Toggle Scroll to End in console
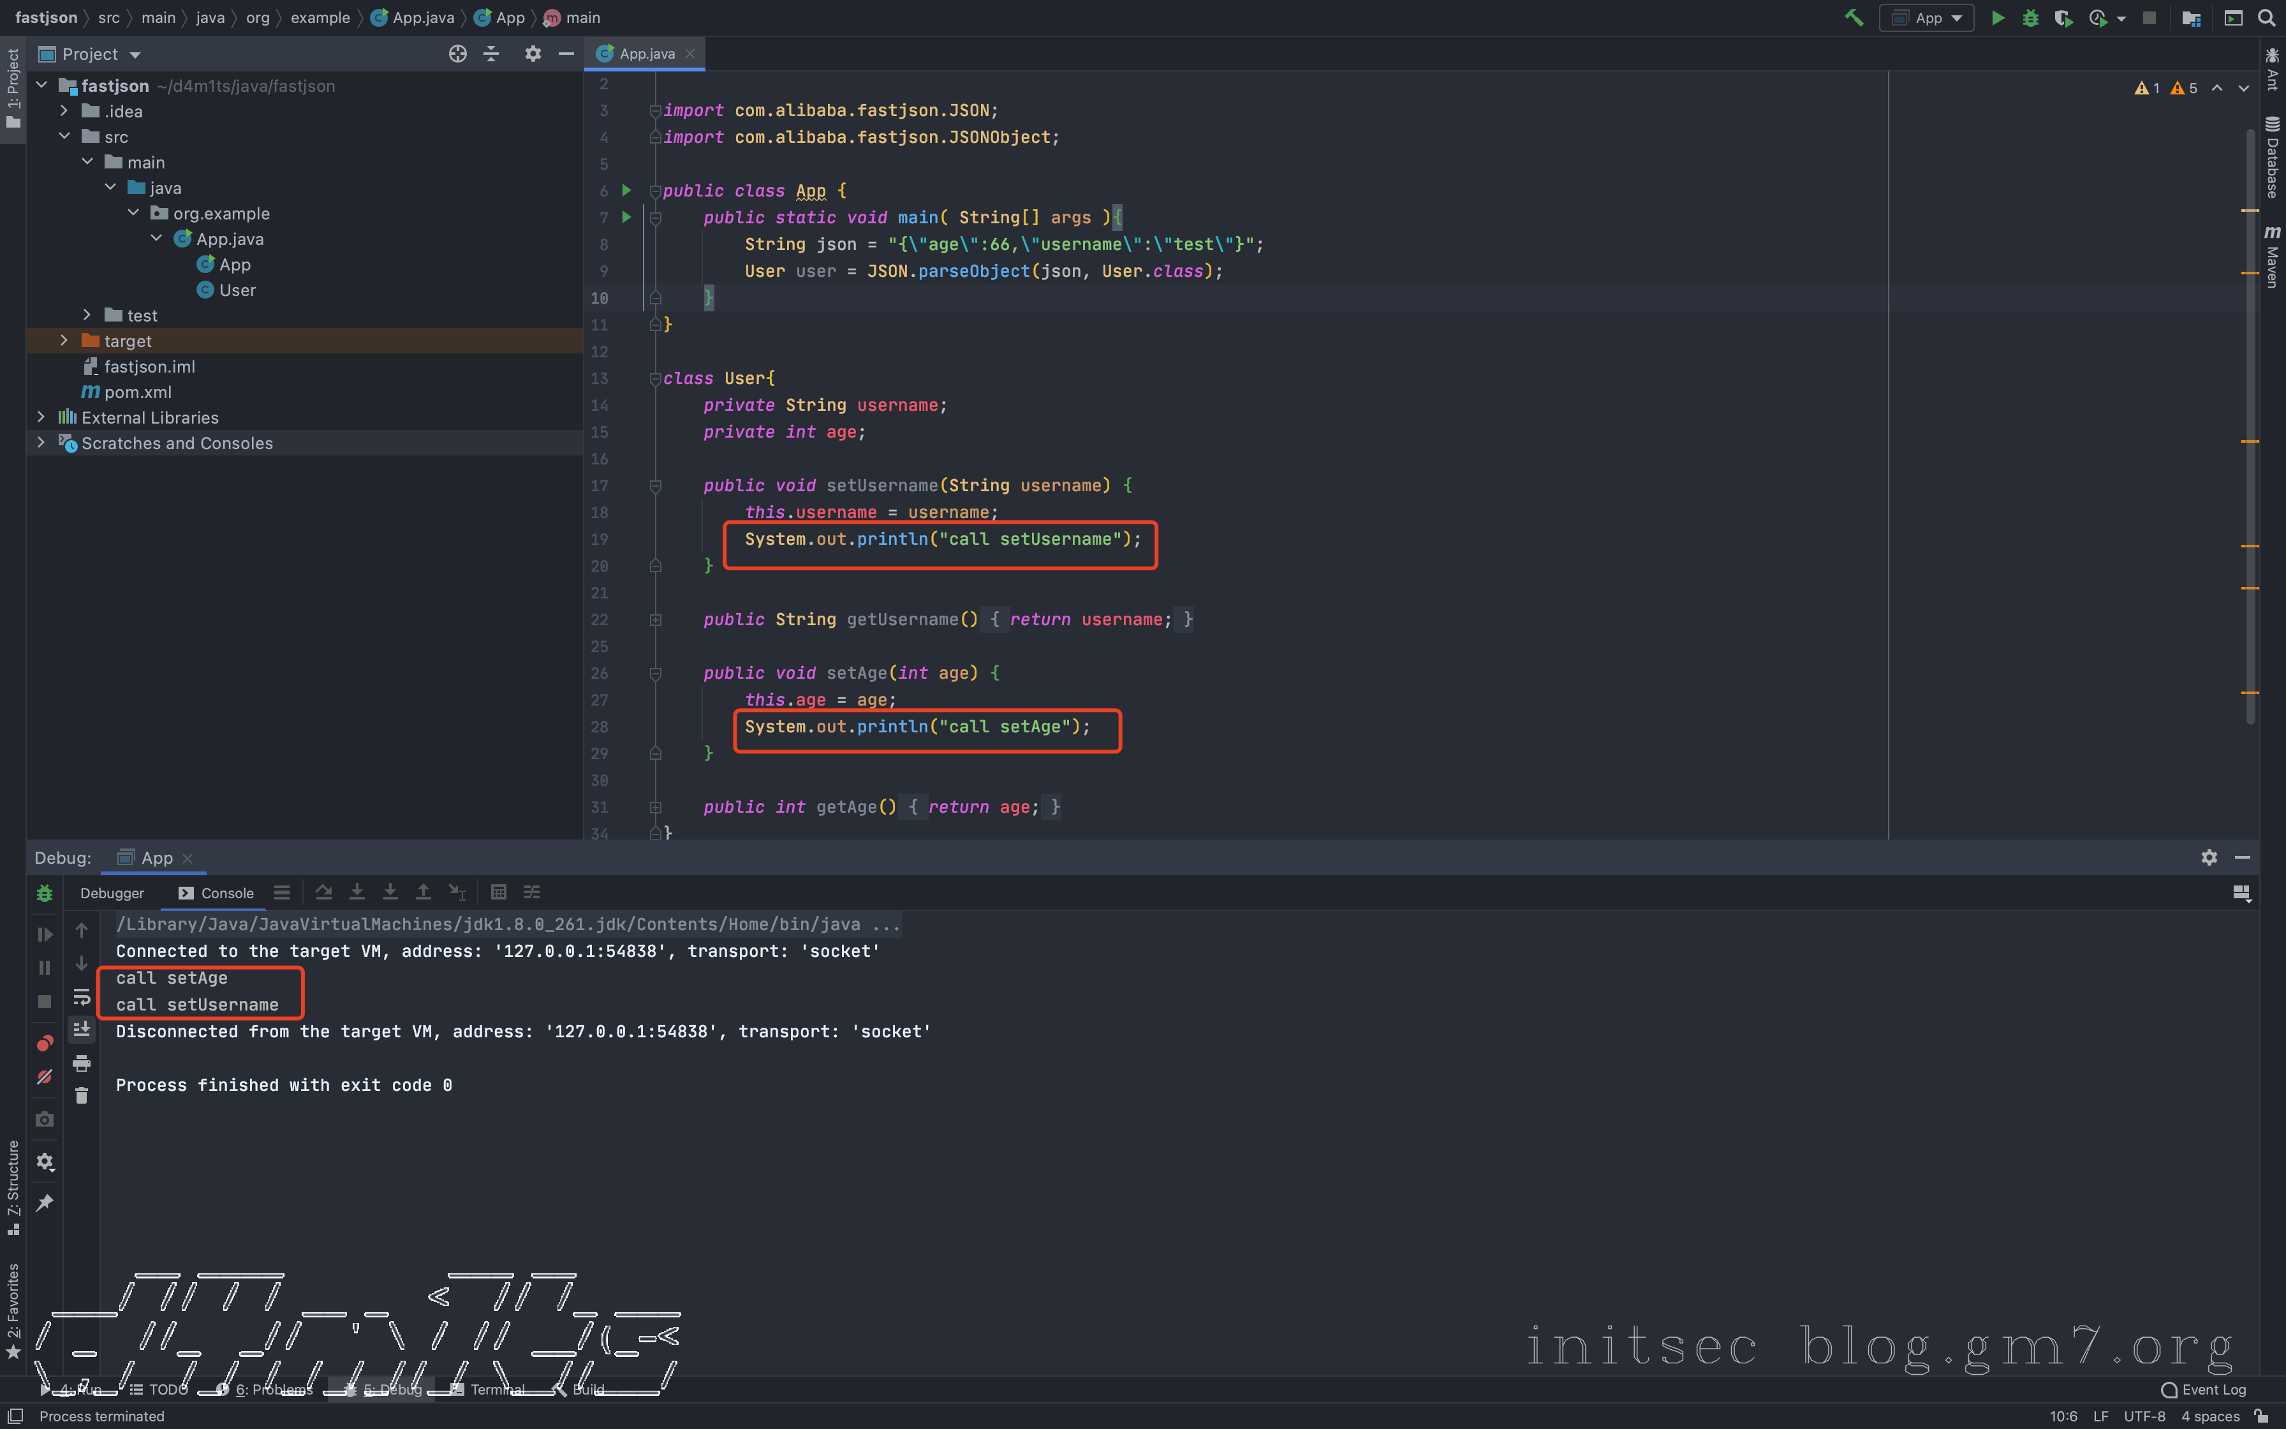Image resolution: width=2286 pixels, height=1429 pixels. click(x=81, y=1029)
